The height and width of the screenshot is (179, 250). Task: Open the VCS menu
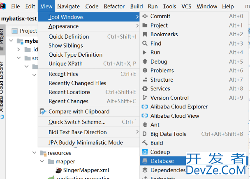186,7
